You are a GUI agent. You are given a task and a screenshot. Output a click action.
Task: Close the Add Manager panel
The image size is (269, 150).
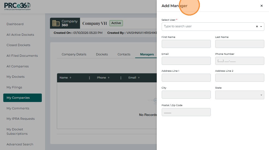pyautogui.click(x=261, y=6)
